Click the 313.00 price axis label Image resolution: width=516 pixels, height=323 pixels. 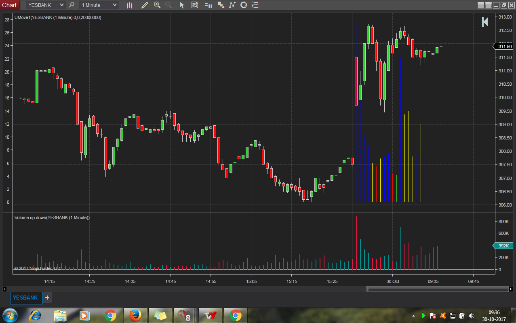(505, 17)
